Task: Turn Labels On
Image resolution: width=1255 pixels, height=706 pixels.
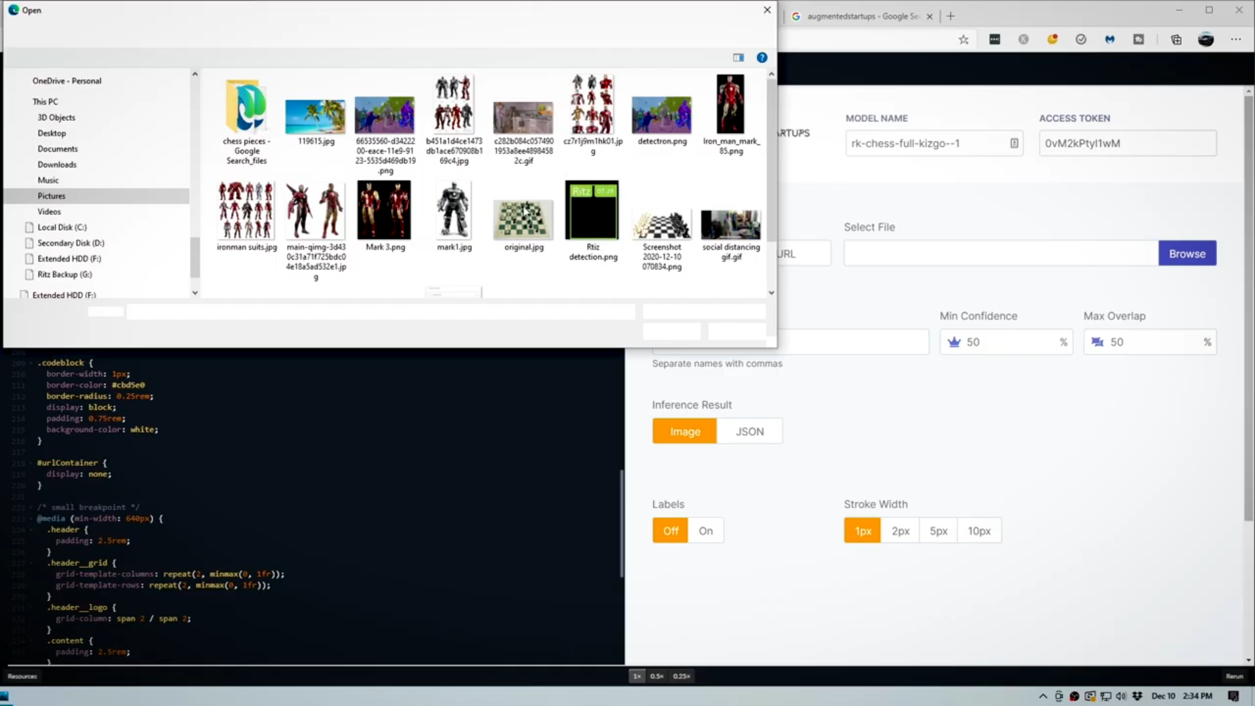Action: [705, 531]
